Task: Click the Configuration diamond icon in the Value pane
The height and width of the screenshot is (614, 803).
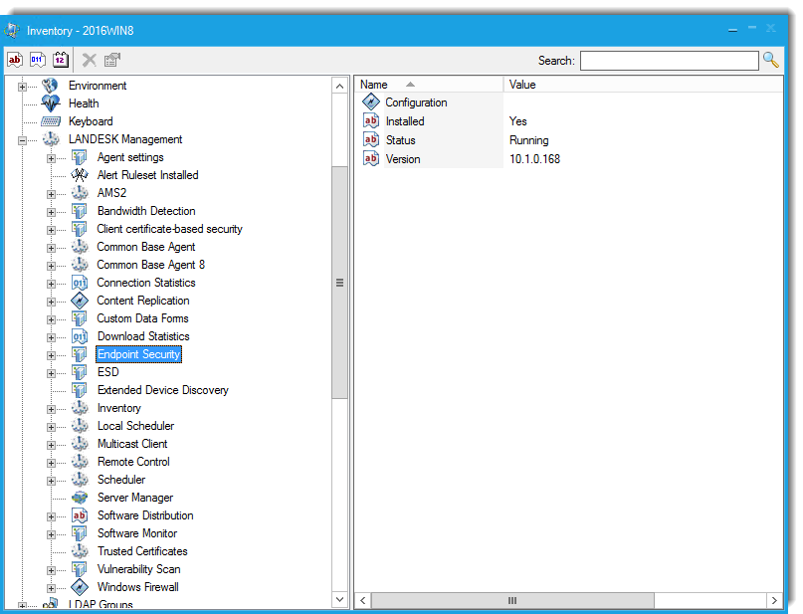Action: tap(369, 102)
